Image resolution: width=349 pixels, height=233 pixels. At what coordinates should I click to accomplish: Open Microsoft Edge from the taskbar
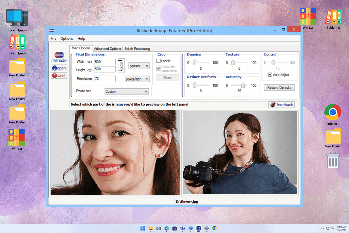(x=166, y=228)
